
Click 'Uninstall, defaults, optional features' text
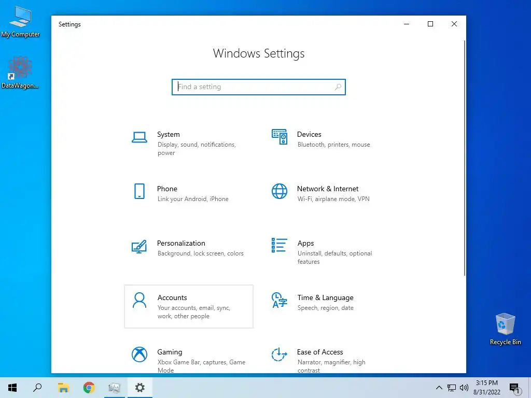[334, 258]
